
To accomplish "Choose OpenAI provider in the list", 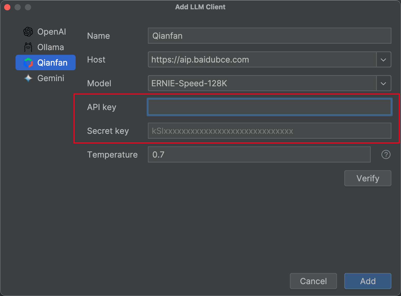I will point(46,32).
